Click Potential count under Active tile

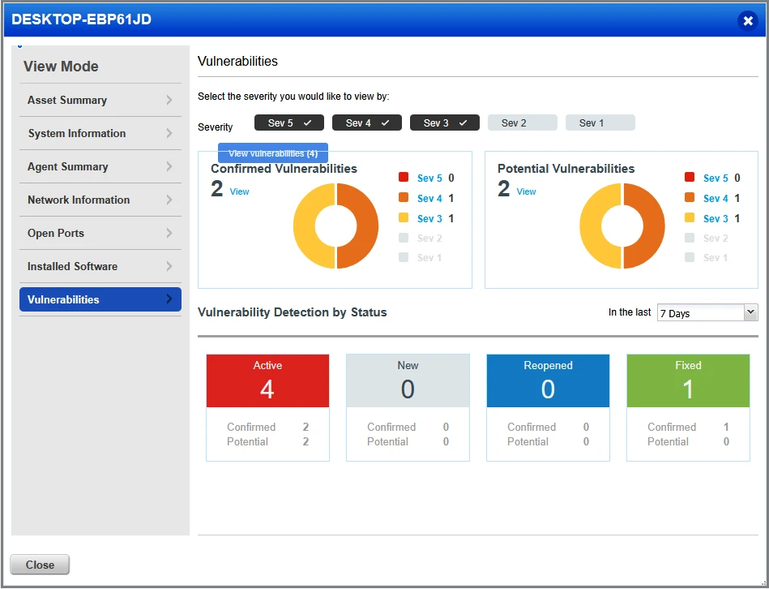pyautogui.click(x=305, y=441)
